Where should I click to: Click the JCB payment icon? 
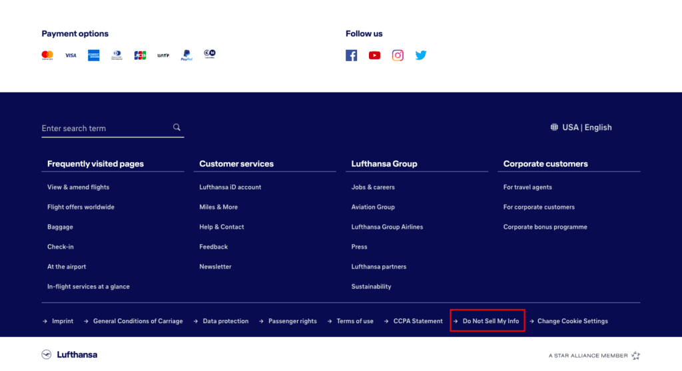(140, 55)
